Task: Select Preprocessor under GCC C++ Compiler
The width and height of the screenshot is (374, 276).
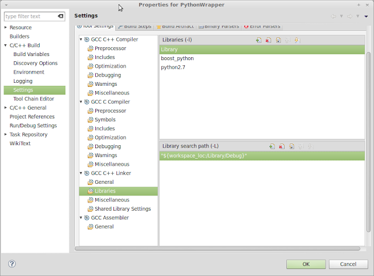Action: pos(110,48)
